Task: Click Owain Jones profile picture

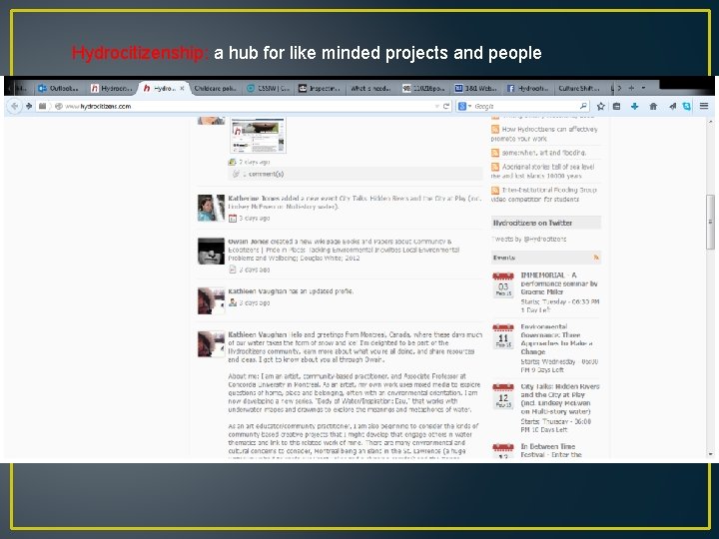Action: tap(211, 251)
